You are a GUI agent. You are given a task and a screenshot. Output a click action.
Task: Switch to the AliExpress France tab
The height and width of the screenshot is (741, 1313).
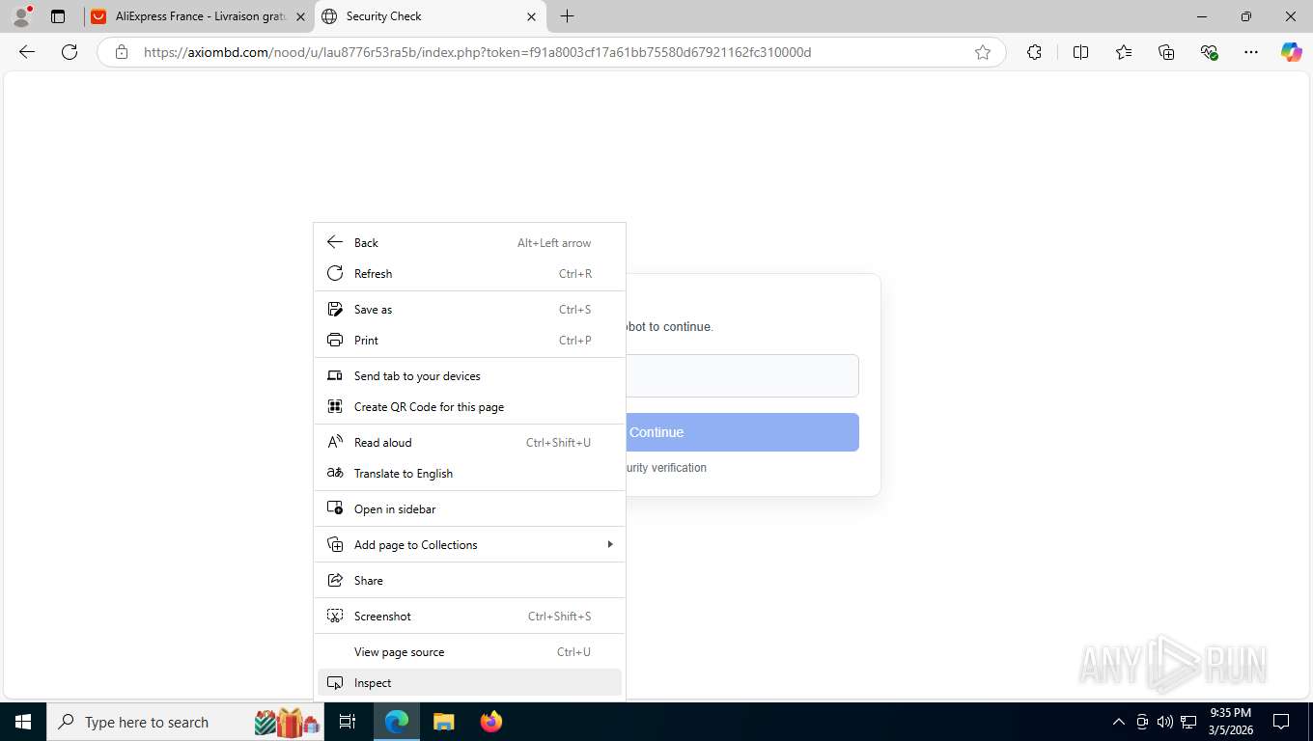tap(198, 16)
